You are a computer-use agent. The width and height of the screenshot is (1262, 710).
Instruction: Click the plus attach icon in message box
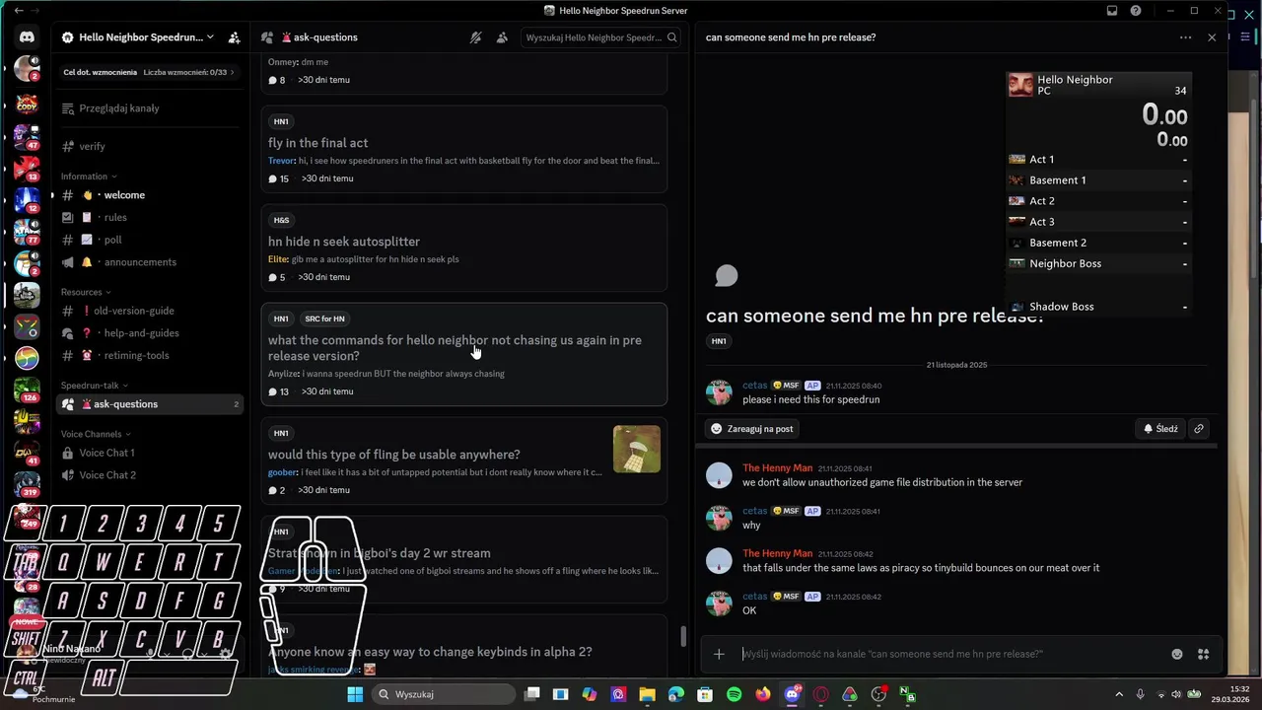719,654
